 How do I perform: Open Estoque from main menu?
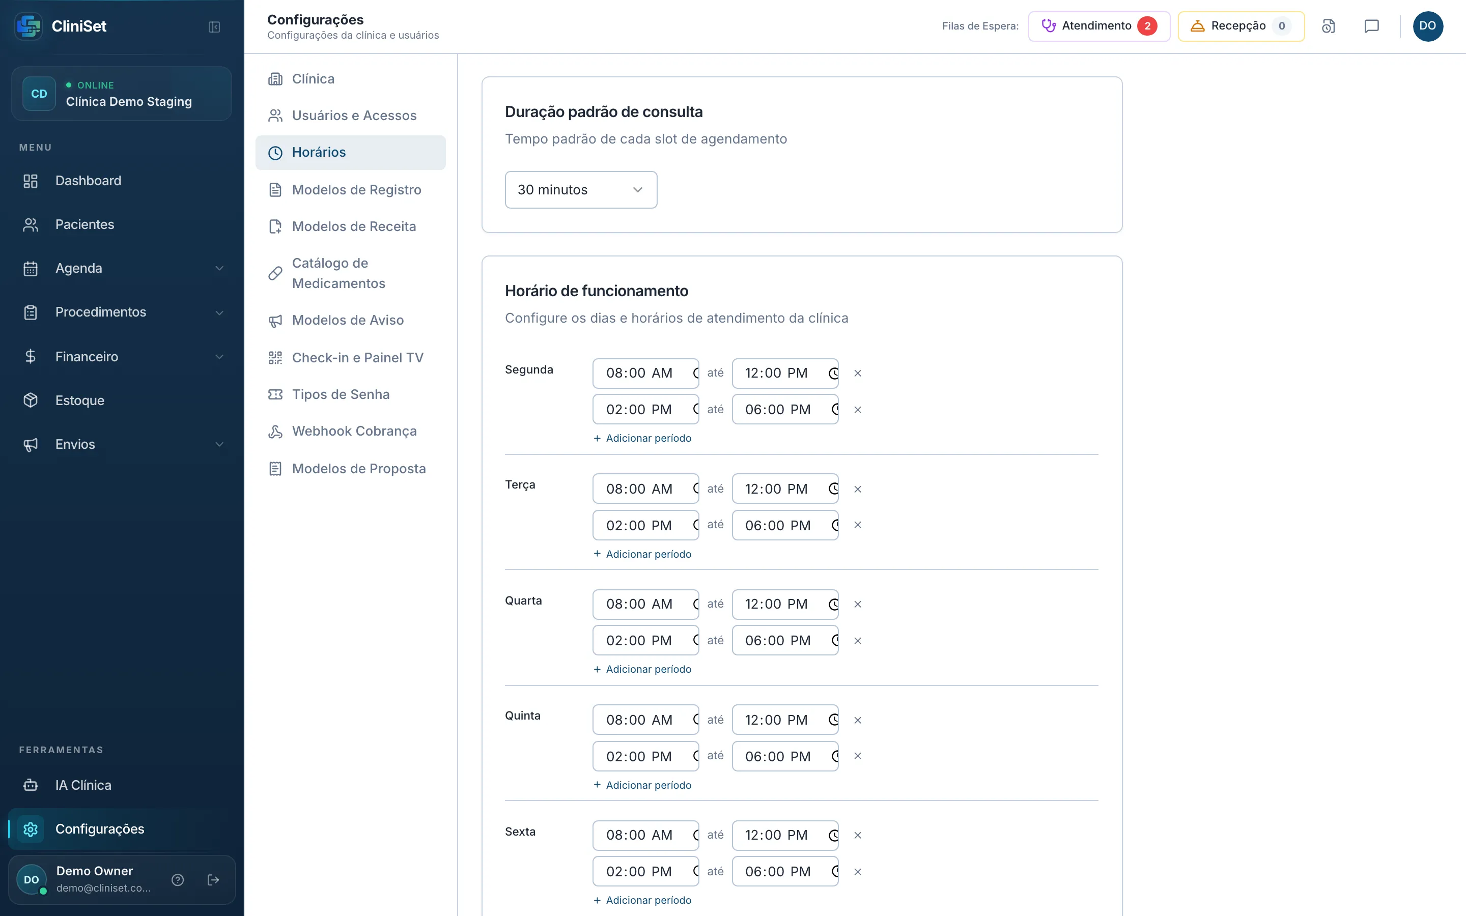tap(122, 400)
